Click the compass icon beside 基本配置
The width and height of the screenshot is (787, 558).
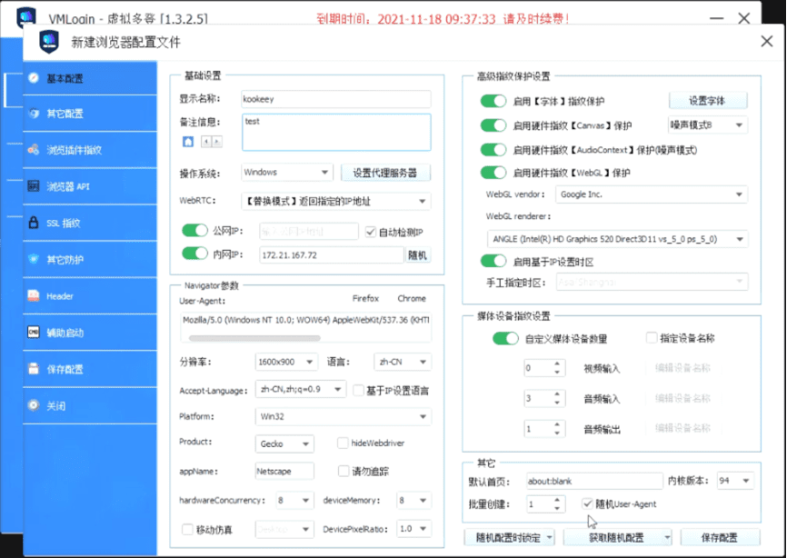34,78
